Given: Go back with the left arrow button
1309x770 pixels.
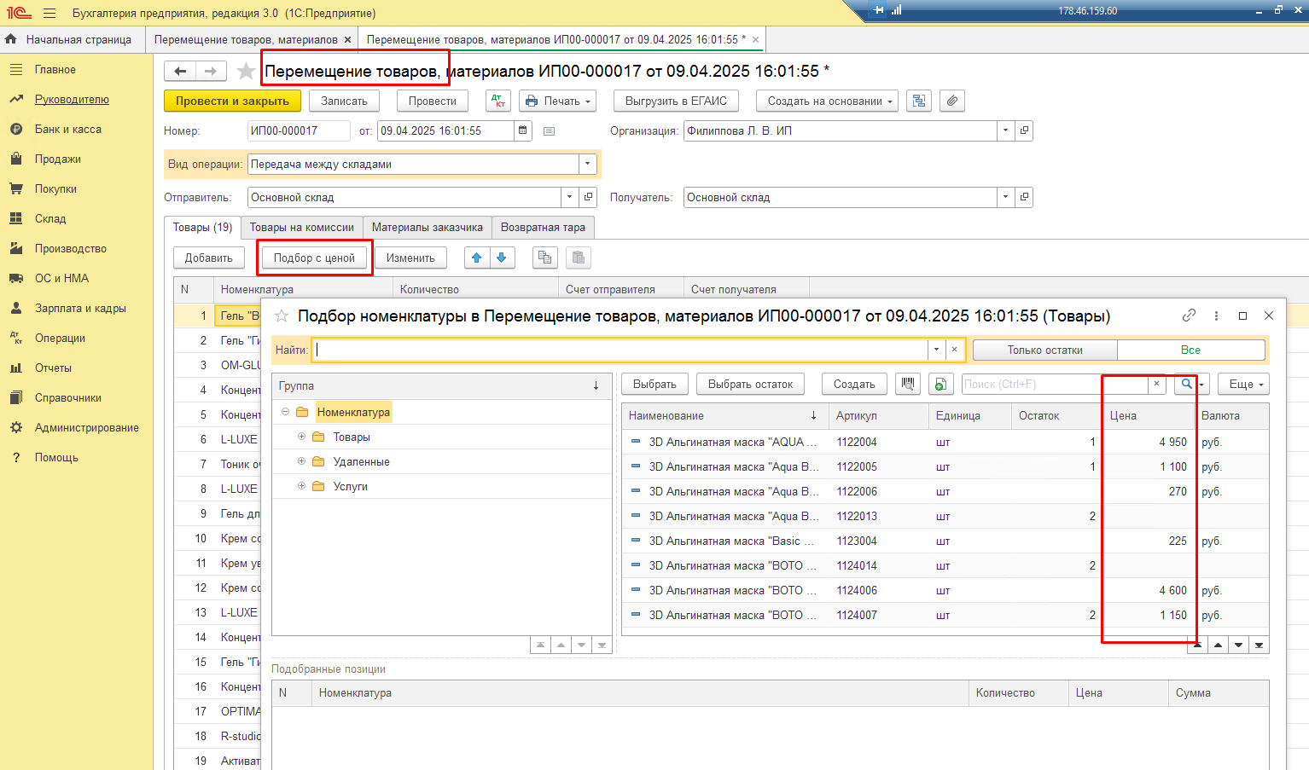Looking at the screenshot, I should tap(180, 71).
